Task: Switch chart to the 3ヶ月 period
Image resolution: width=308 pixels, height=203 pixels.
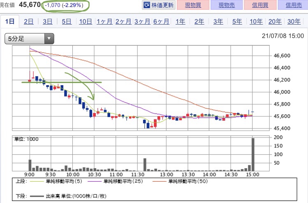Action: pyautogui.click(x=142, y=21)
